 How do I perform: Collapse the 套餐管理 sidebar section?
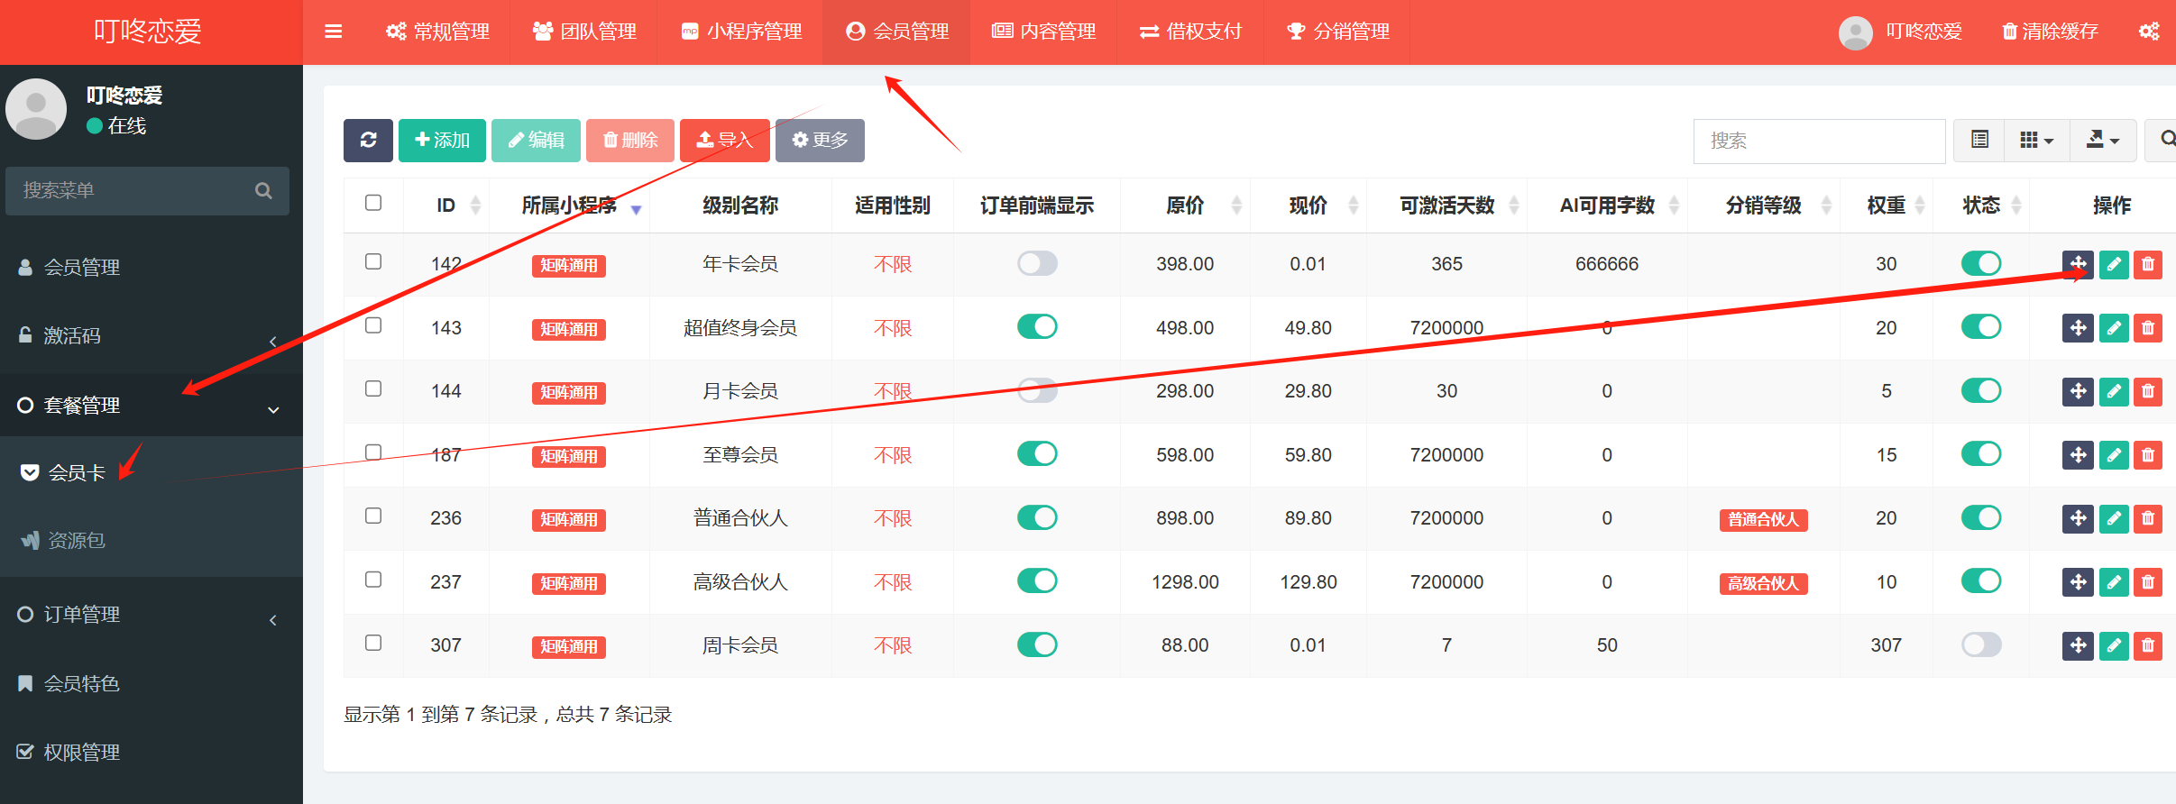(x=151, y=406)
